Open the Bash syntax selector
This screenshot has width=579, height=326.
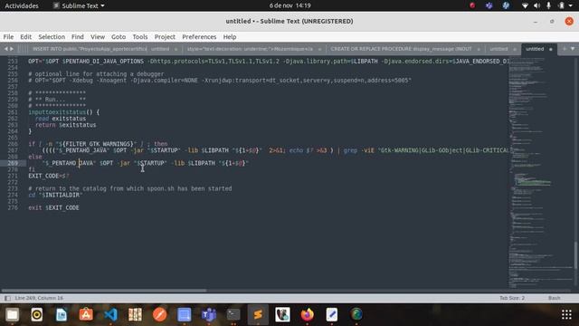click(554, 298)
